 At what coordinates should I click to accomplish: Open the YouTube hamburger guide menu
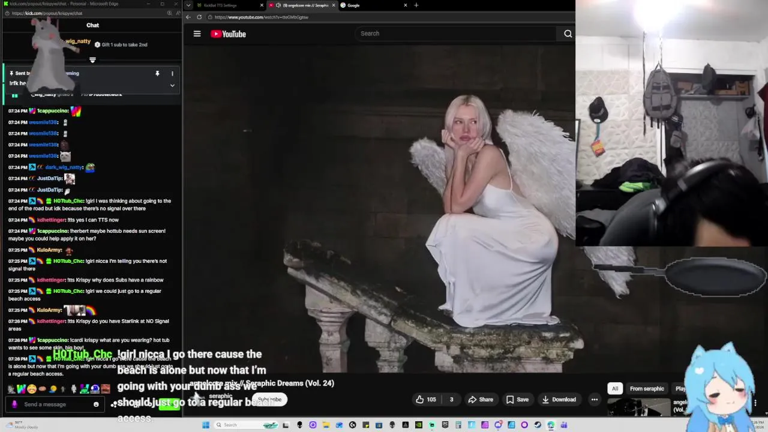(197, 34)
